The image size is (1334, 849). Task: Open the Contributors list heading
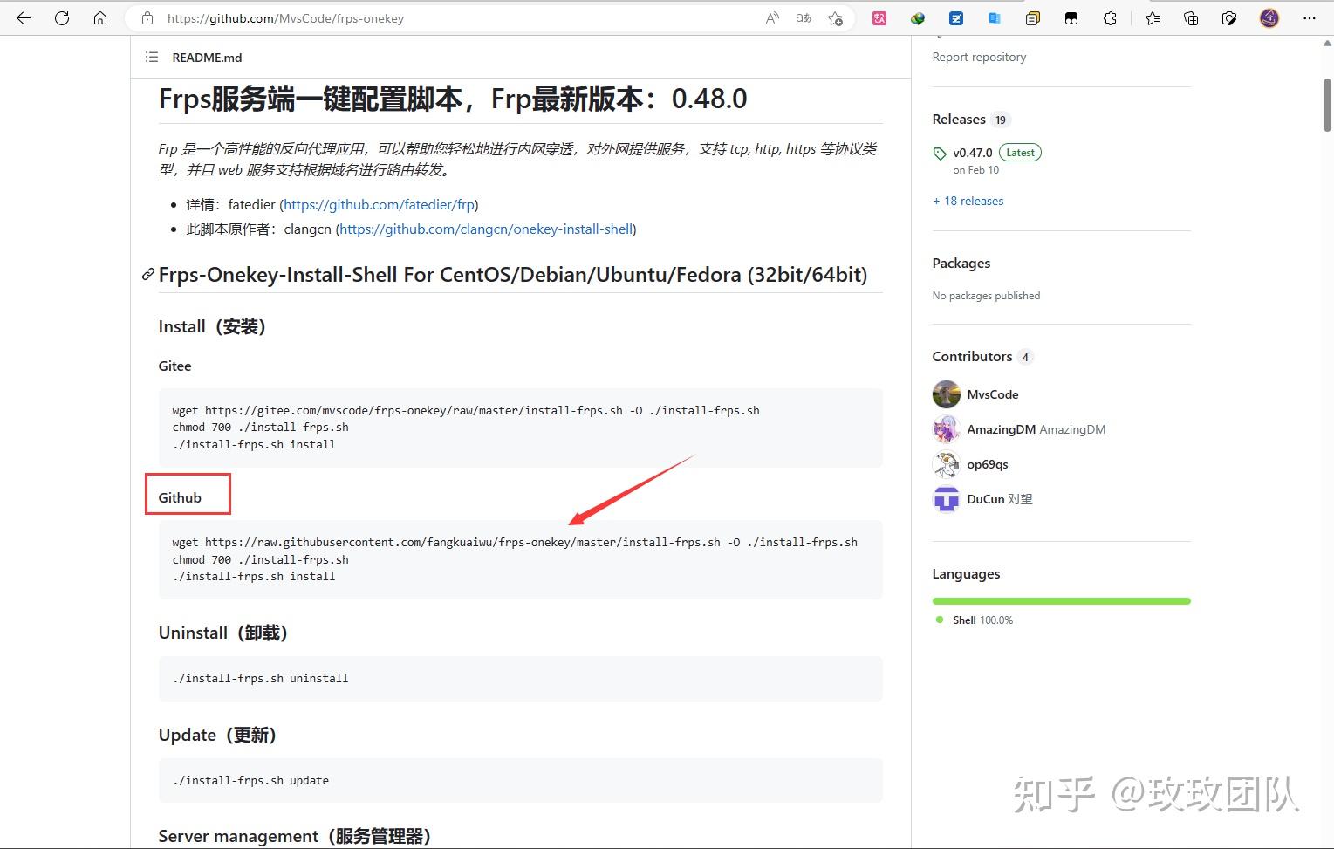[x=972, y=357]
